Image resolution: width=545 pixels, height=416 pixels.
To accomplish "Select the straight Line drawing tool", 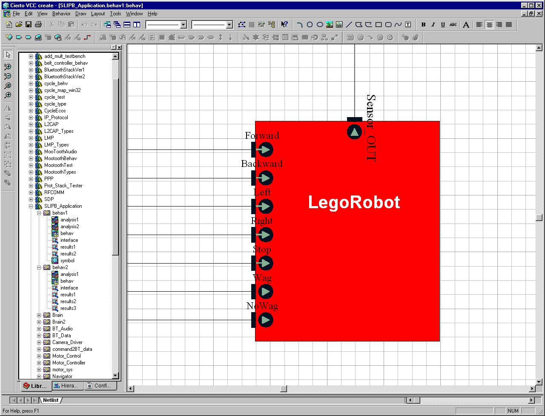I will click(x=349, y=25).
